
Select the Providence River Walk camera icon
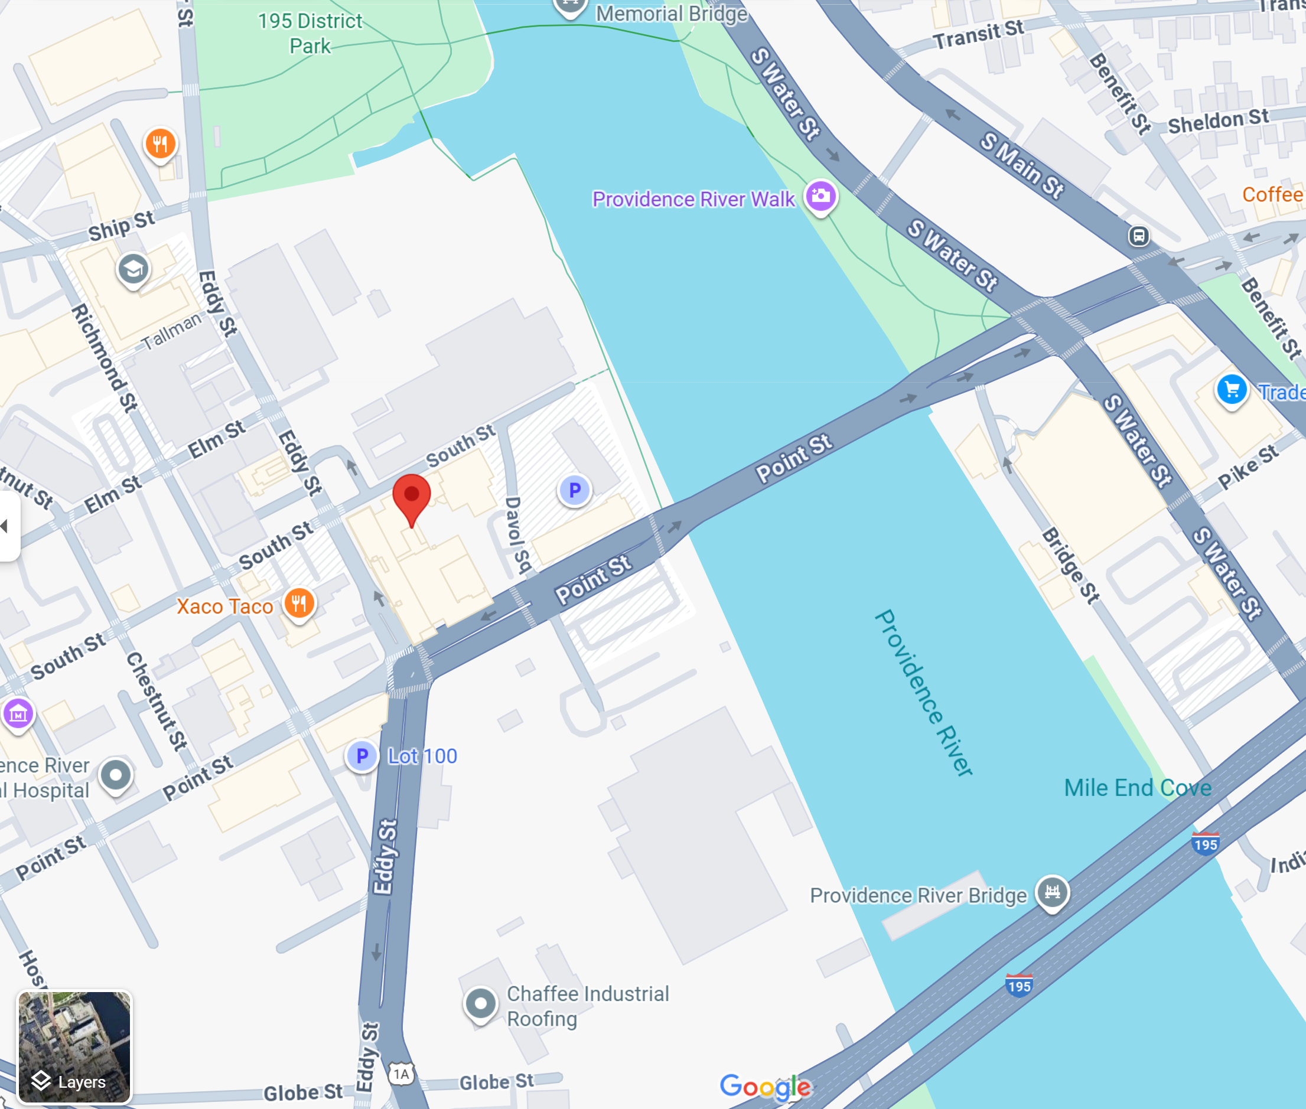pos(820,198)
